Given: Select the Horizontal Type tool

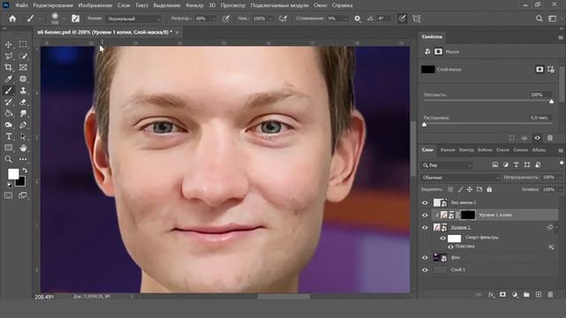Looking at the screenshot, I should pyautogui.click(x=8, y=137).
